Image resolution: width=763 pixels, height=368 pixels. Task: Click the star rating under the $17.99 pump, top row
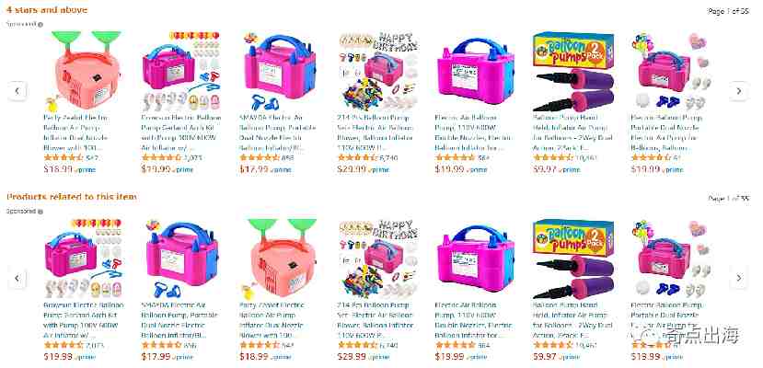(259, 157)
